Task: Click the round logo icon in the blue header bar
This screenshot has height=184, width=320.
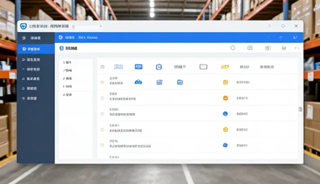Action: (60, 37)
